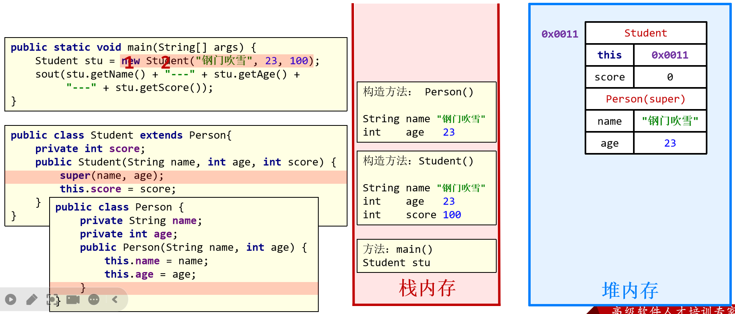
Task: Click the 'public static void main' line
Action: [134, 47]
